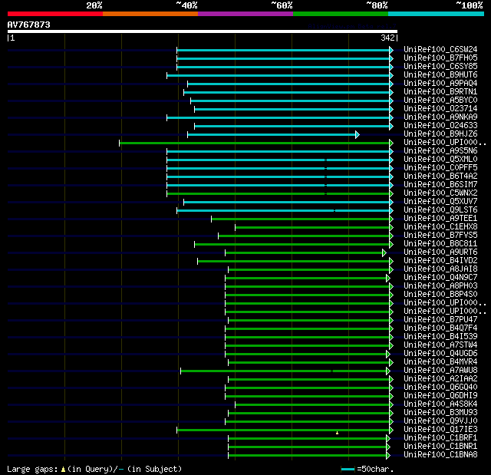Click the start tick of the C1EHX8 alignment
491x475 pixels.
coord(236,228)
